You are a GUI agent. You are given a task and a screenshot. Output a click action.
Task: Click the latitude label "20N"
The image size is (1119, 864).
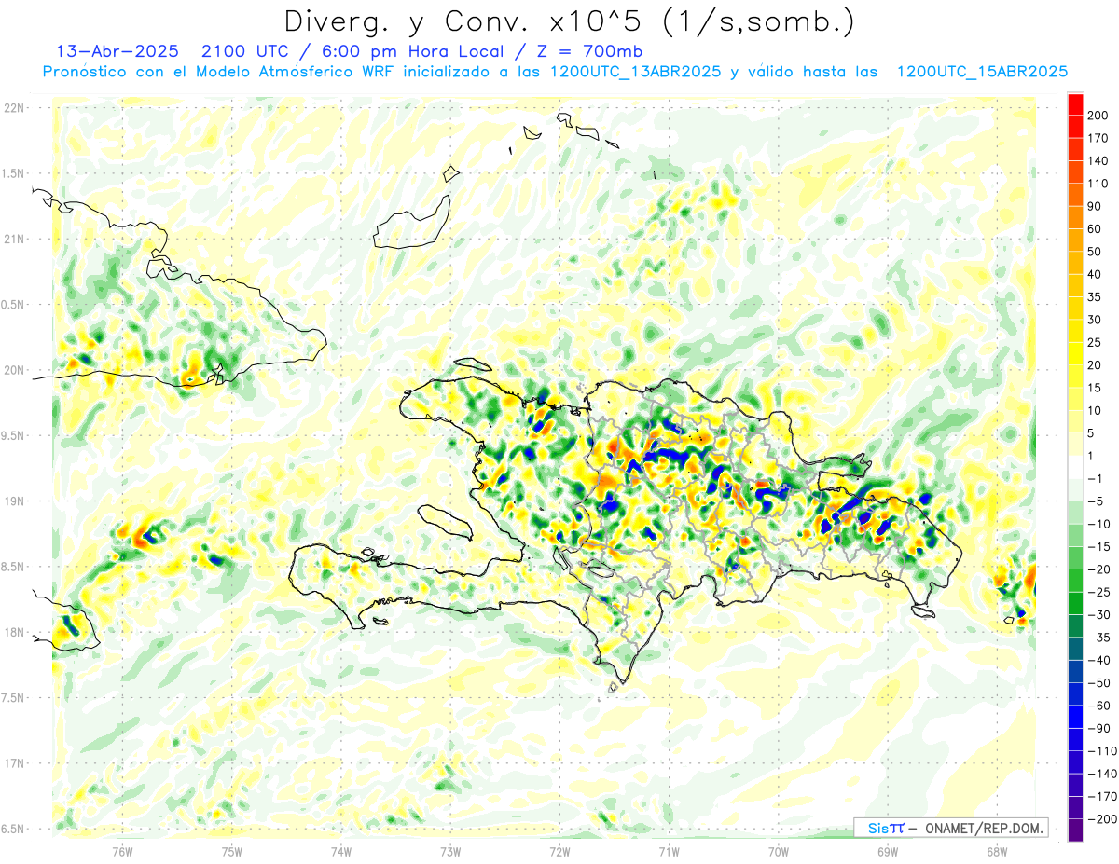pos(13,370)
